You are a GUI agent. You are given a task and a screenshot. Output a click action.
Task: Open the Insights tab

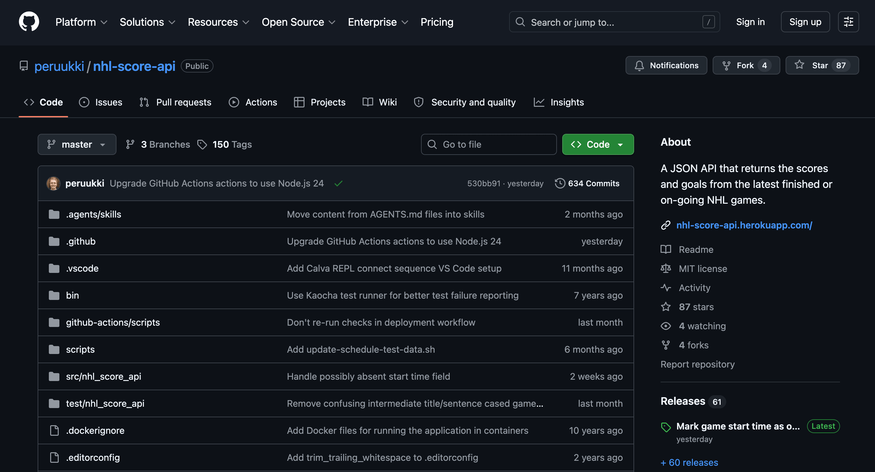point(559,102)
